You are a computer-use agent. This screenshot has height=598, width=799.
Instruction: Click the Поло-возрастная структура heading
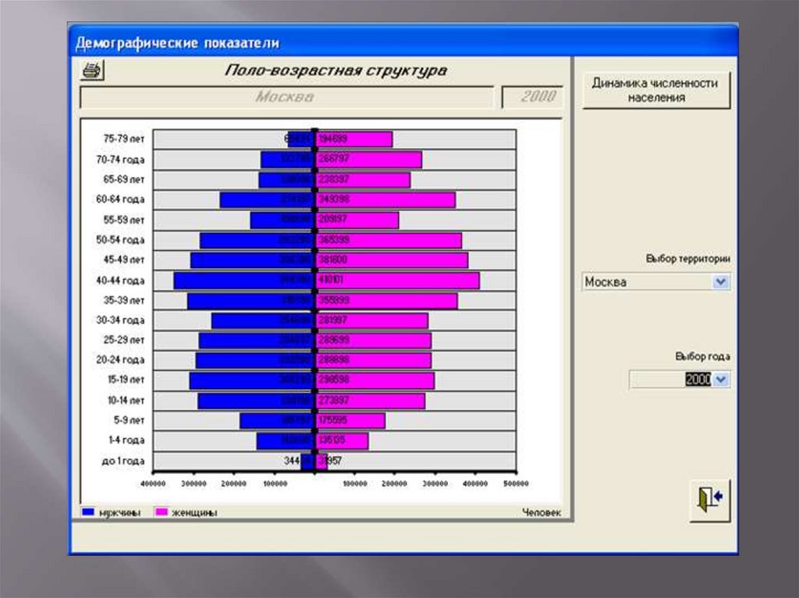pos(336,71)
